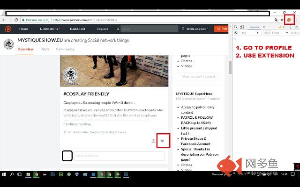Go to Home in Patreon navbar
This screenshot has height=187, width=300.
[x=23, y=29]
